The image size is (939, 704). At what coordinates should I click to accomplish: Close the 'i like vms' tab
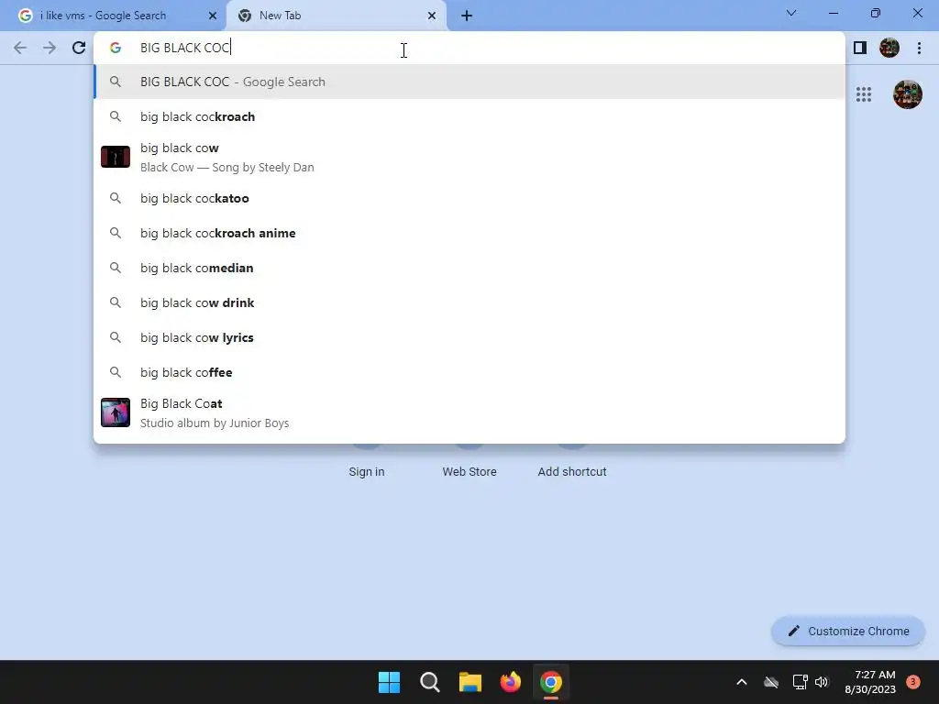(213, 16)
